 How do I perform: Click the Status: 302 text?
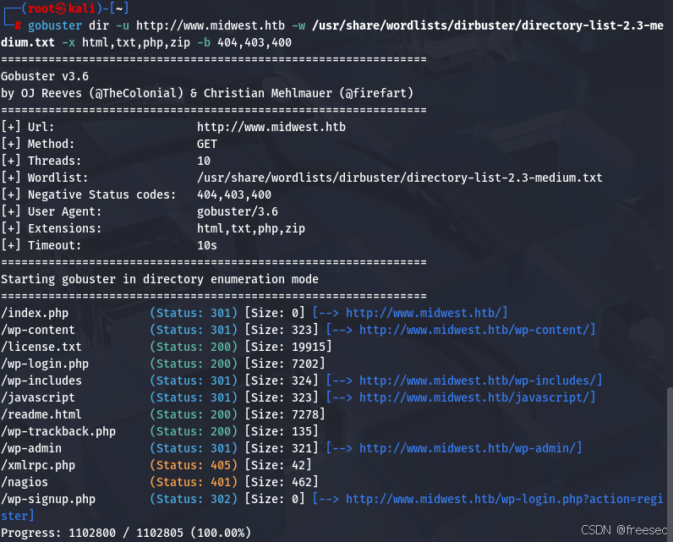[x=194, y=499]
